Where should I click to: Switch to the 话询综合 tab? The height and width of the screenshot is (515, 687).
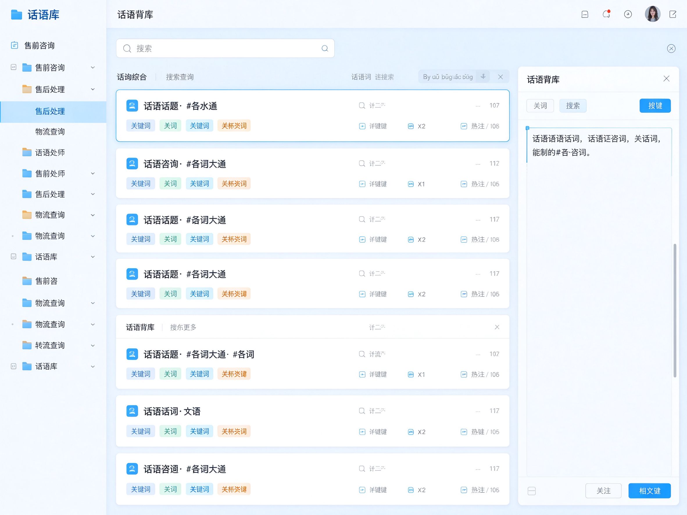pos(132,77)
